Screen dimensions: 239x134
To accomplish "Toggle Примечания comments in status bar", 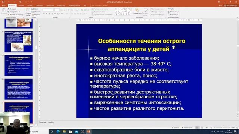I will [187, 128].
